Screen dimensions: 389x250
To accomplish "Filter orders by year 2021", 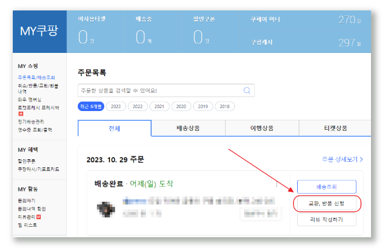I will click(159, 106).
